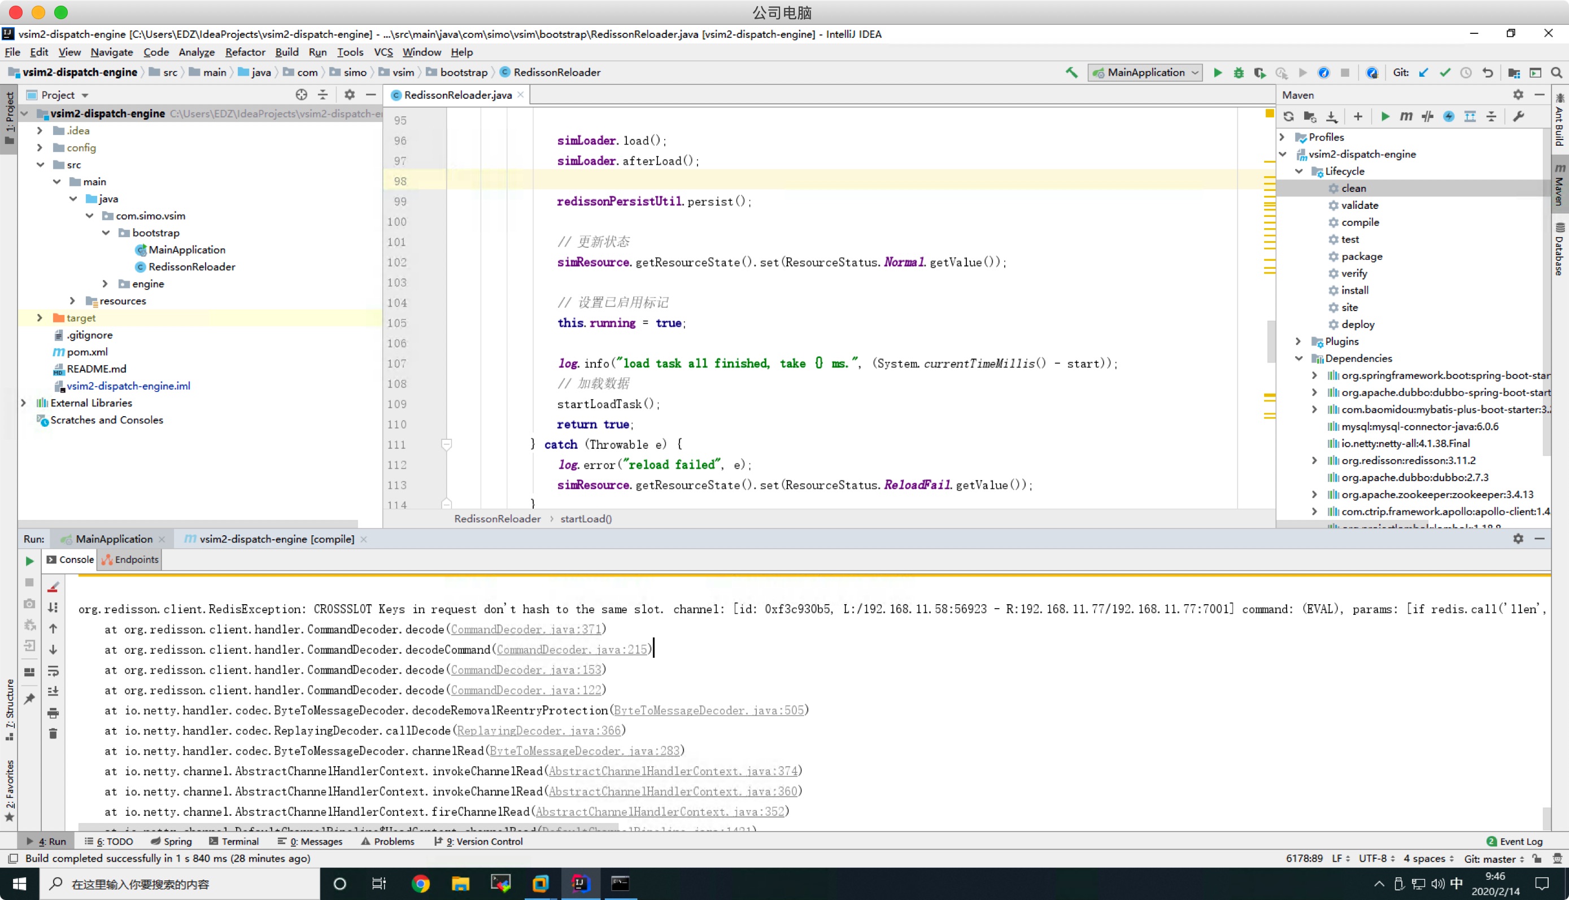
Task: Click Execute Maven Goal 'm' icon
Action: (x=1406, y=116)
